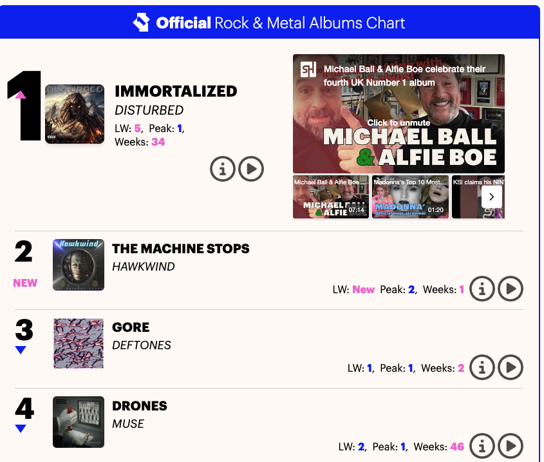Click the Official Charts logo icon

coord(141,23)
